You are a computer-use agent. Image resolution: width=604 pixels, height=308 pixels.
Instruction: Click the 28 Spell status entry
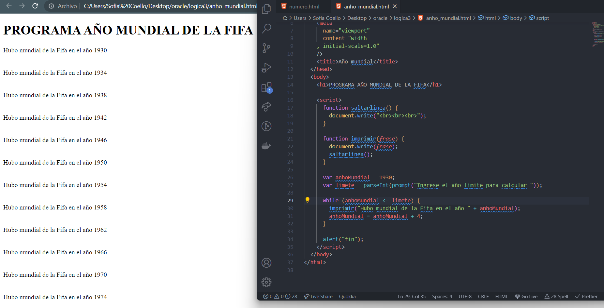(x=556, y=297)
